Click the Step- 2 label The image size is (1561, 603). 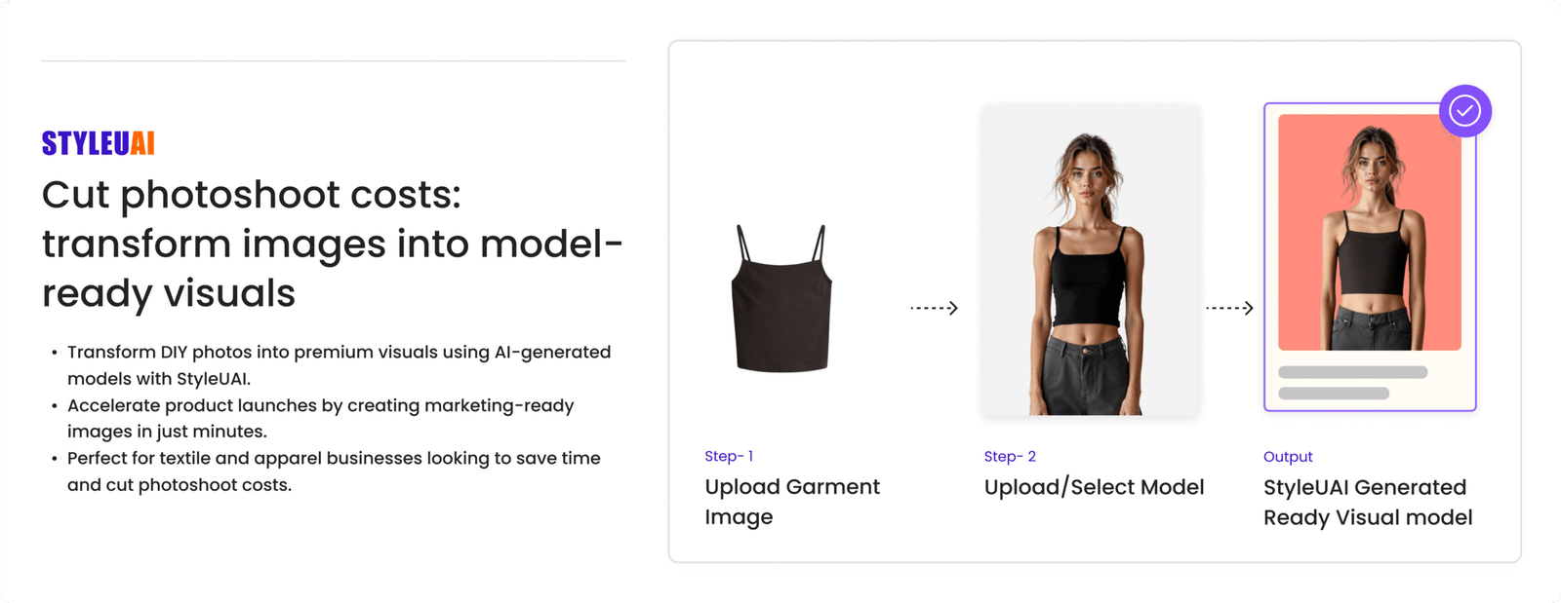point(1010,456)
